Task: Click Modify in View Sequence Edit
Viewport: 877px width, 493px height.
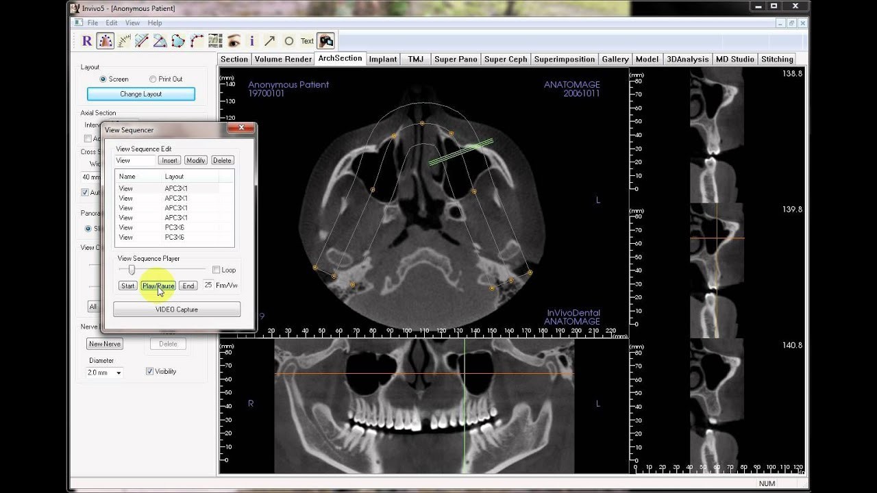Action: [x=195, y=160]
